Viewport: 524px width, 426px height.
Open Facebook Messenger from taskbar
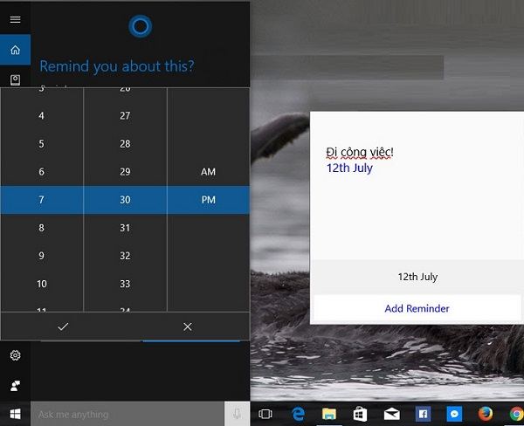[453, 414]
